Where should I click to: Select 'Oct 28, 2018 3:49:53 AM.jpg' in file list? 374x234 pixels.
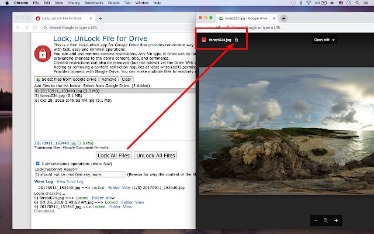point(115,101)
